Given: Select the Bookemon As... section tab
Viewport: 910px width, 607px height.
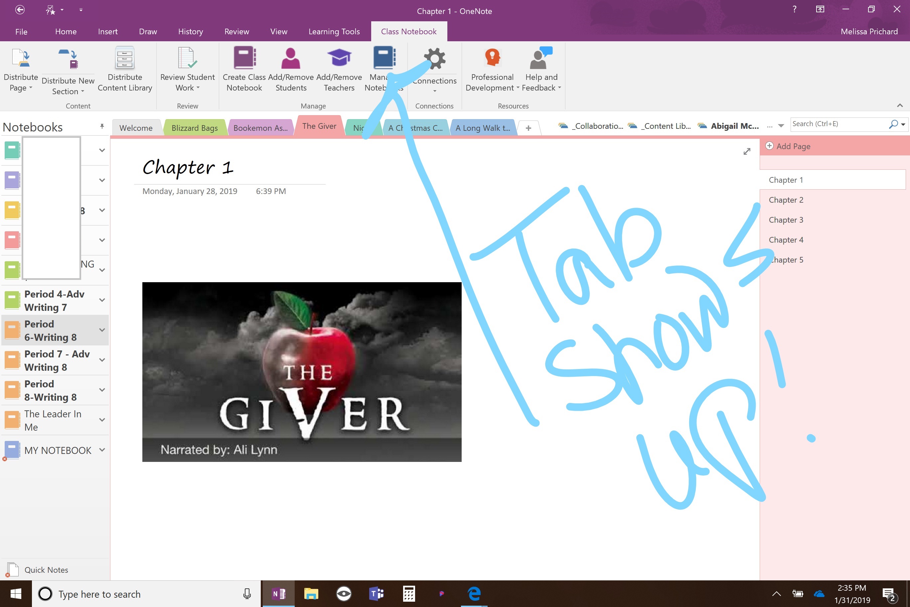Looking at the screenshot, I should [260, 128].
